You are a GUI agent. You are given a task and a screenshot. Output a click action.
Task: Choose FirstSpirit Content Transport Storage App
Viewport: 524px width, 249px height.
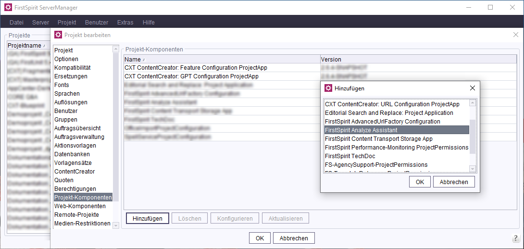tap(379, 139)
